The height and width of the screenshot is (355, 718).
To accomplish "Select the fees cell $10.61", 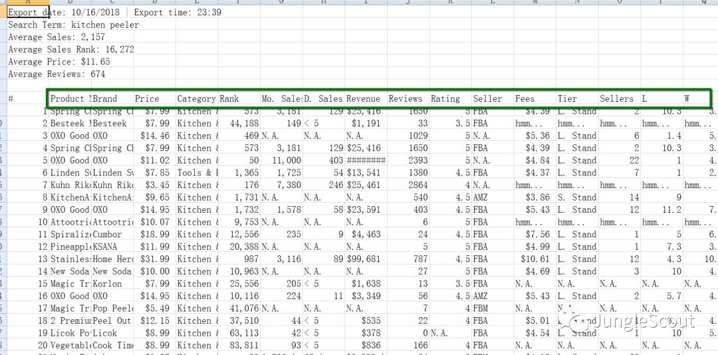I will [535, 259].
